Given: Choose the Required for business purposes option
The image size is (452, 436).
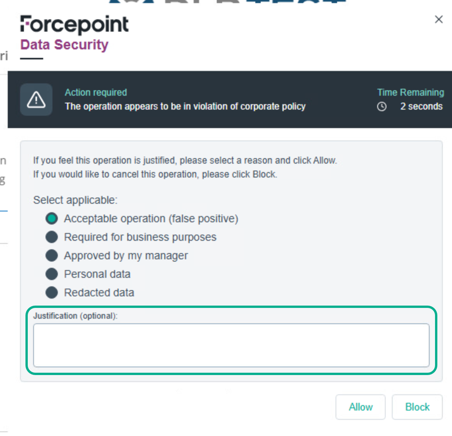Looking at the screenshot, I should tap(52, 237).
